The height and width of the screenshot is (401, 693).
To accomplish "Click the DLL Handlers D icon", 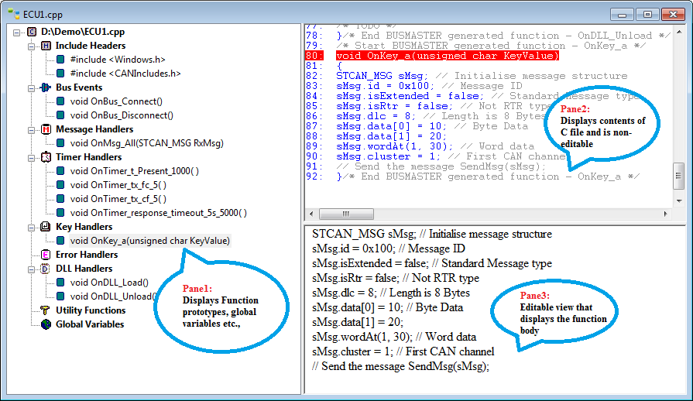I will (46, 269).
